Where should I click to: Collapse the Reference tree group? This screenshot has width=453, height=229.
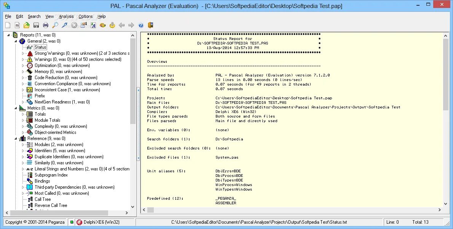[16, 138]
